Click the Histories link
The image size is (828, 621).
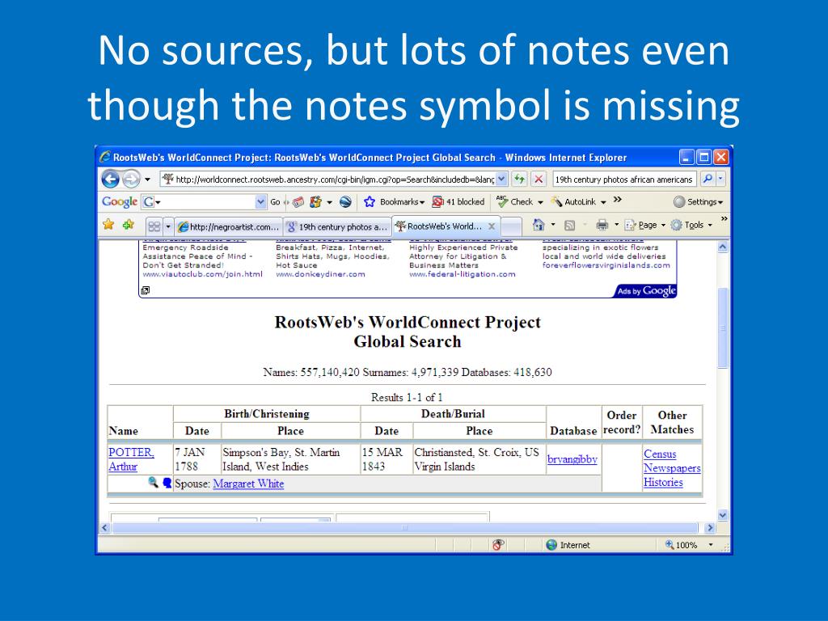(x=663, y=482)
